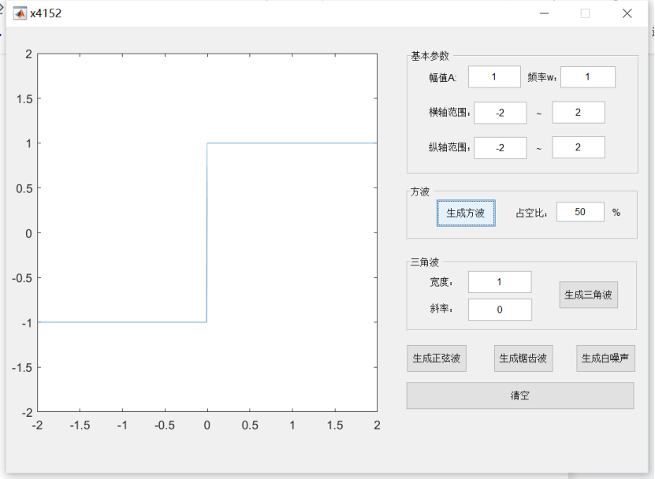
Task: Focus the 占空比 percentage field
Action: [580, 212]
